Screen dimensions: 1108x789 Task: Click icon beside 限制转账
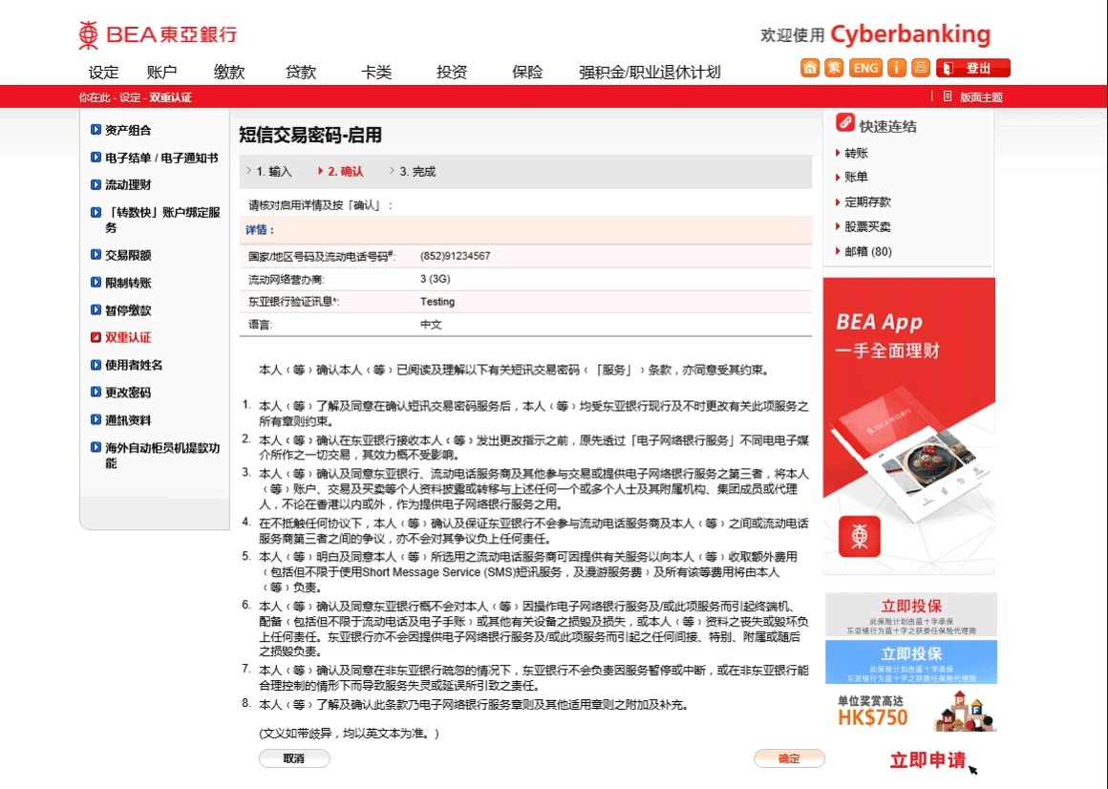click(x=96, y=283)
